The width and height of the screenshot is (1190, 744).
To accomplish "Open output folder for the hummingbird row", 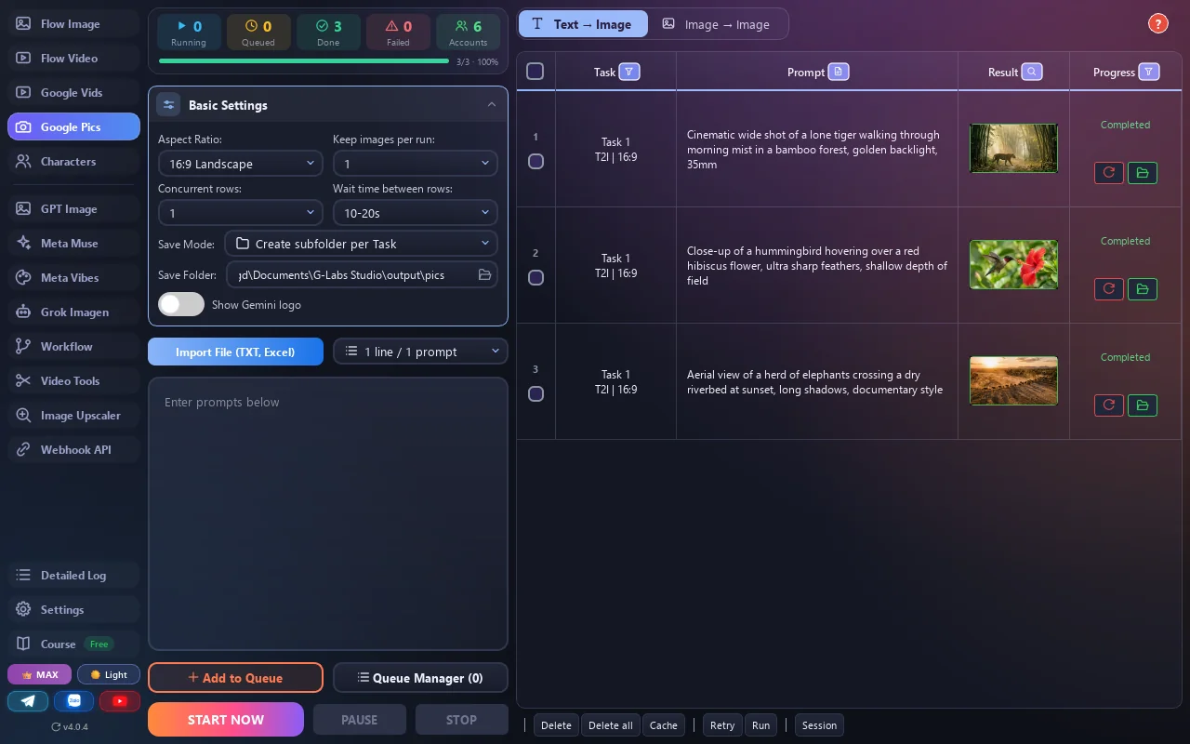I will tap(1143, 289).
